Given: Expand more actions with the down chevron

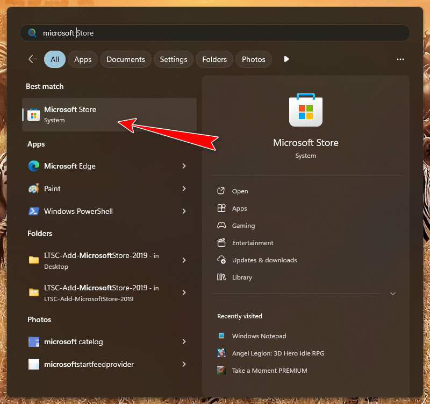Looking at the screenshot, I should coord(393,294).
